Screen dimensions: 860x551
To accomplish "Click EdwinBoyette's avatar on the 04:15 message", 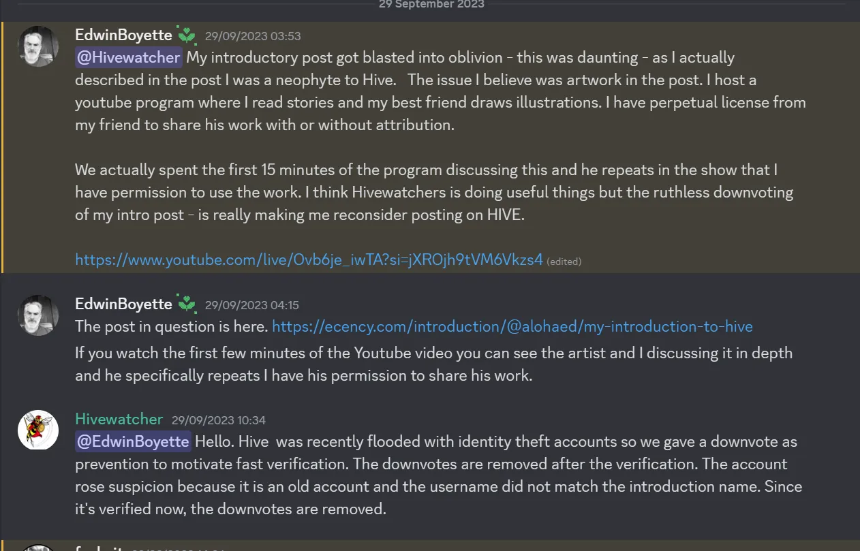I will coord(37,315).
